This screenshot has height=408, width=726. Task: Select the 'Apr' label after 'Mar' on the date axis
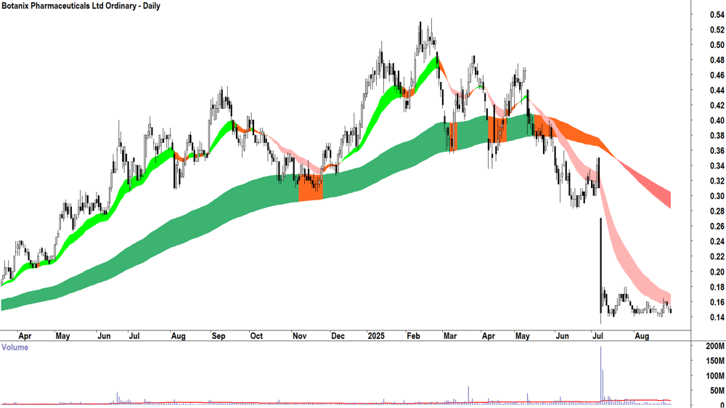click(x=488, y=336)
